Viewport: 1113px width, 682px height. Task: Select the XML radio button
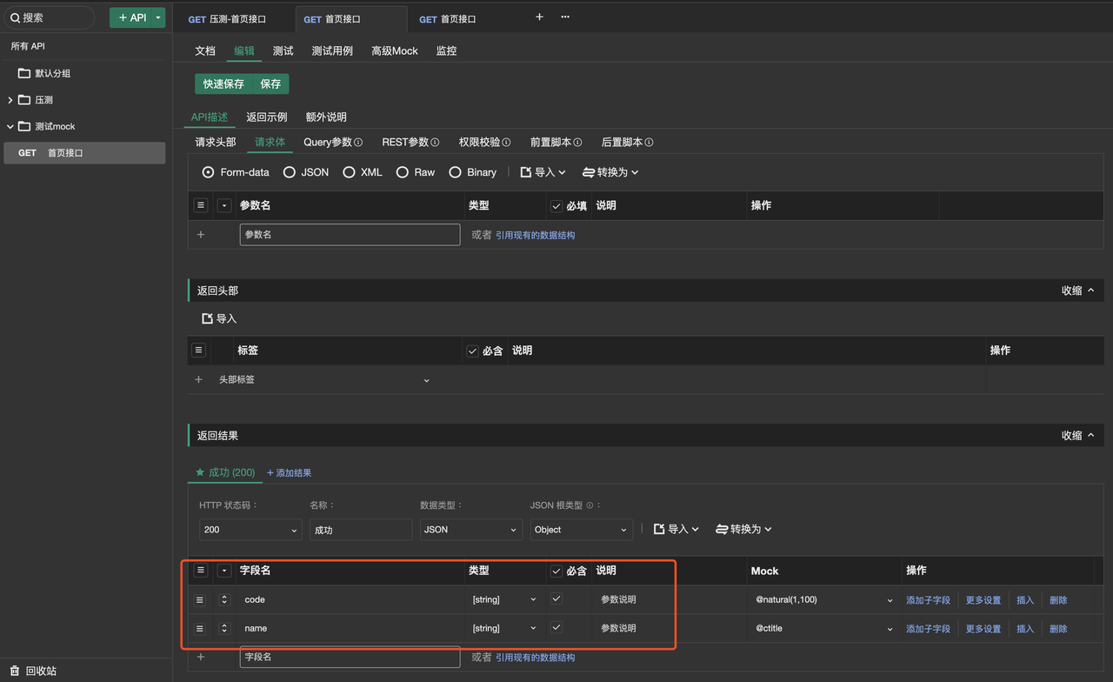tap(349, 172)
